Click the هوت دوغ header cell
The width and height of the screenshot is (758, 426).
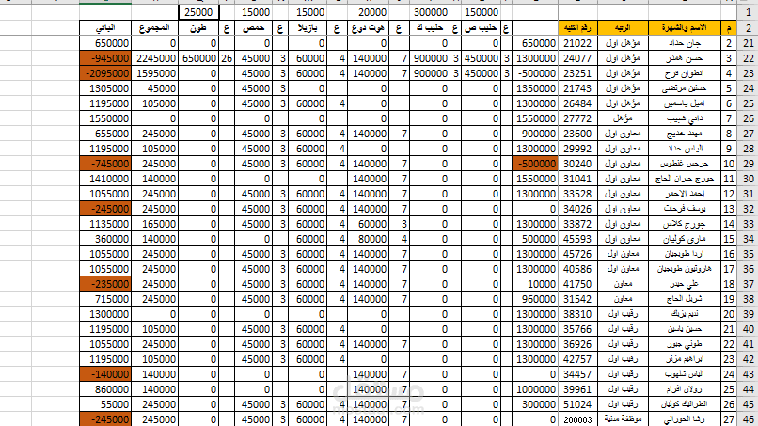point(368,28)
